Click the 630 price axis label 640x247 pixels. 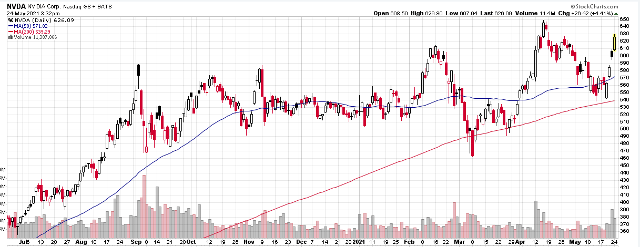tap(625, 33)
